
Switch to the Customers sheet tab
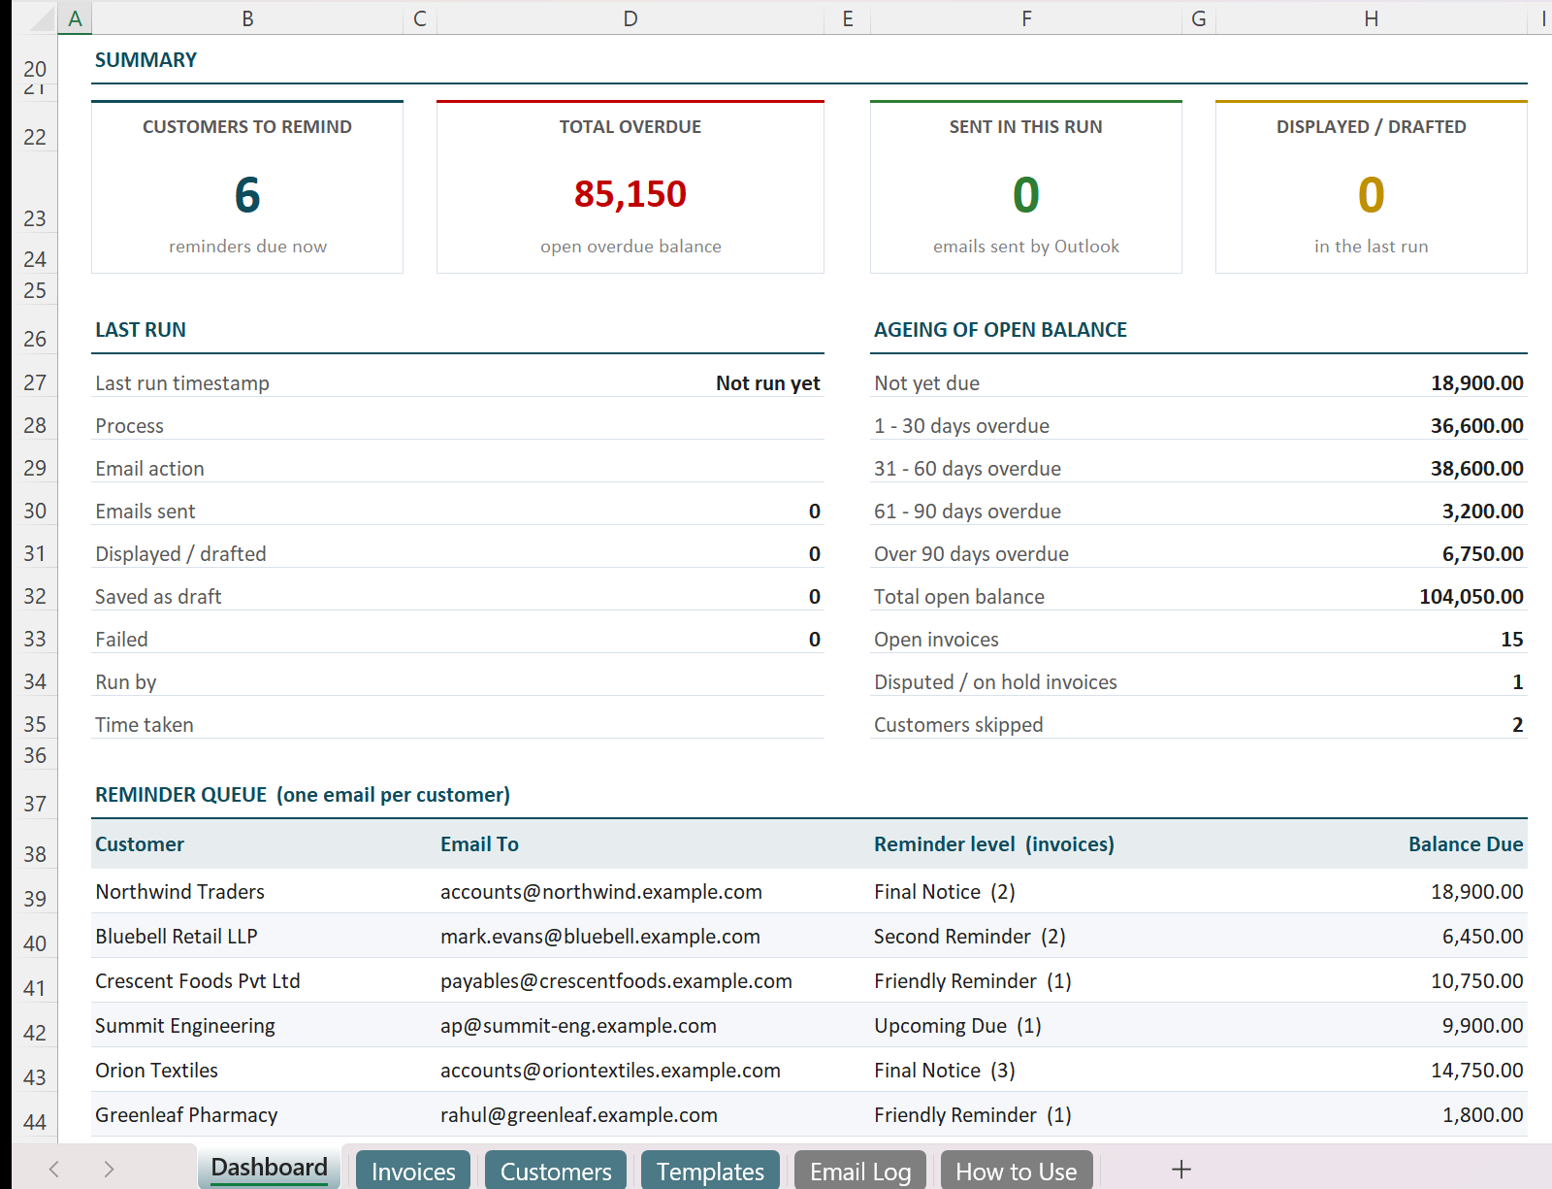point(556,1171)
